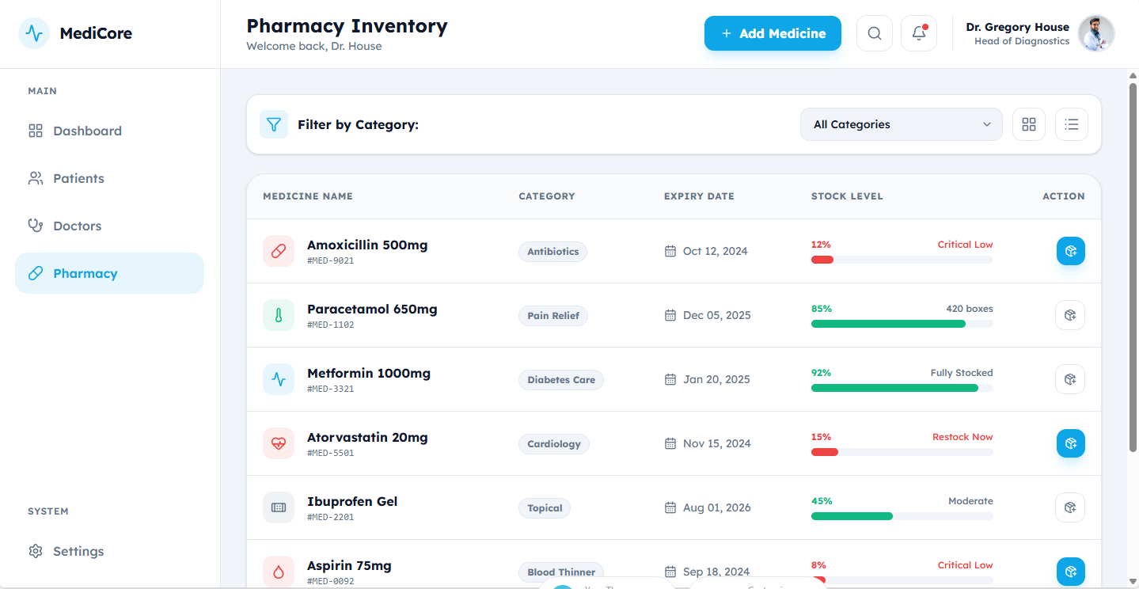Click the search magnifier icon in header
This screenshot has width=1139, height=589.
(874, 33)
